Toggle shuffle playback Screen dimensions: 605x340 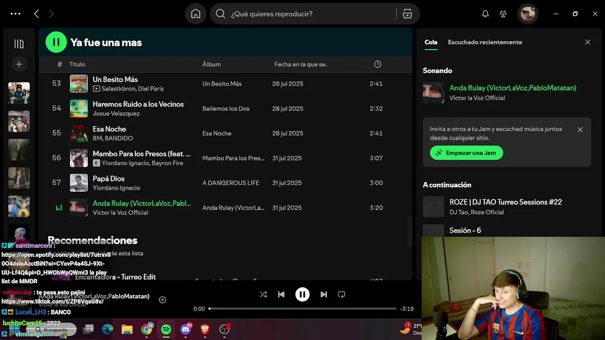263,294
